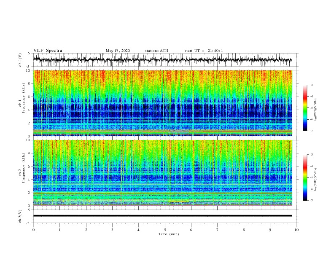Click the "start UT = 21:40: 1" label
The image size is (334, 258).
204,51
